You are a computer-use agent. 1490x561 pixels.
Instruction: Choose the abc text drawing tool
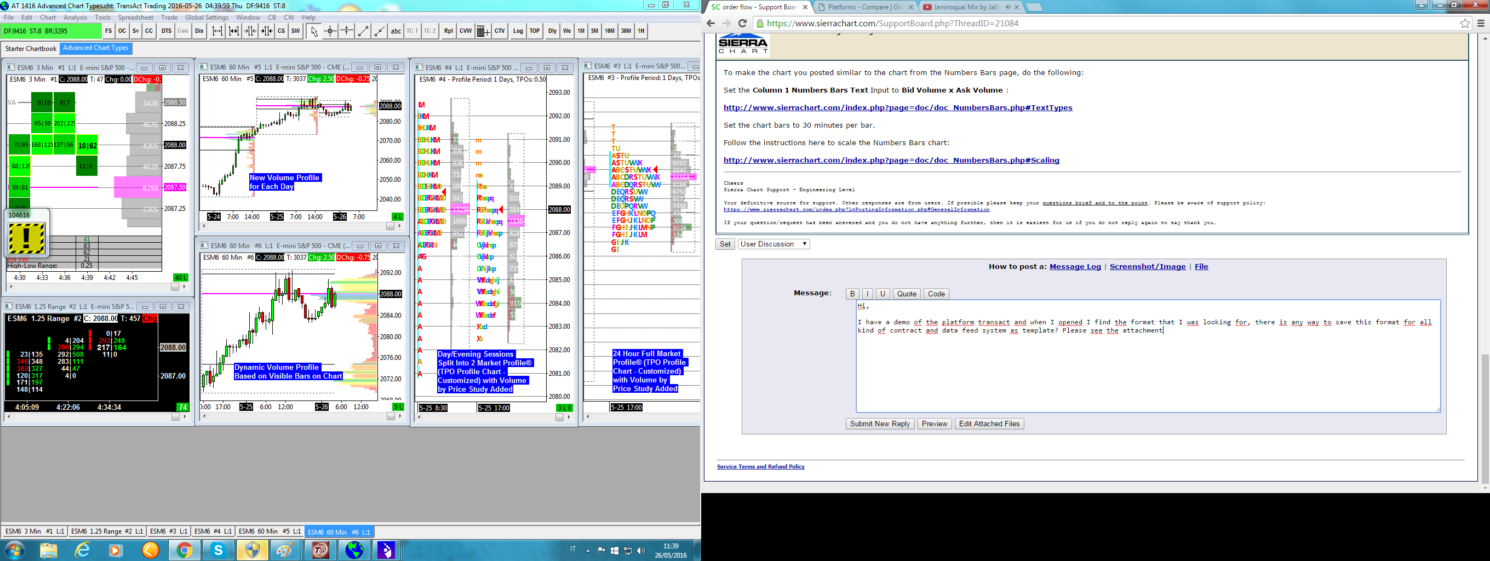coord(396,31)
